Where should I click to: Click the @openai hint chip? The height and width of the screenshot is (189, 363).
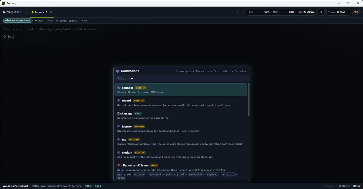pyautogui.click(x=212, y=175)
